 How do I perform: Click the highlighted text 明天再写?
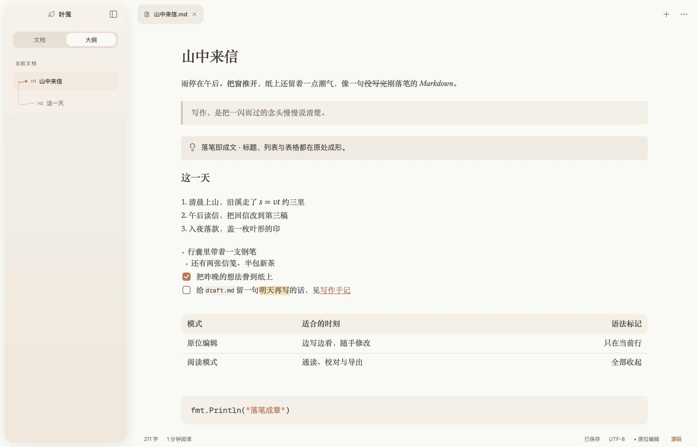pyautogui.click(x=274, y=290)
